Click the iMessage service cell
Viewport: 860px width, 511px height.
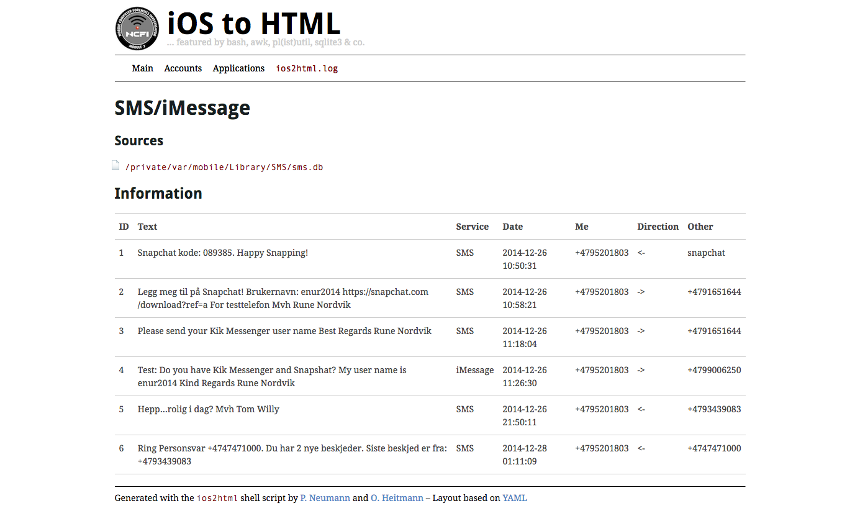tap(475, 370)
